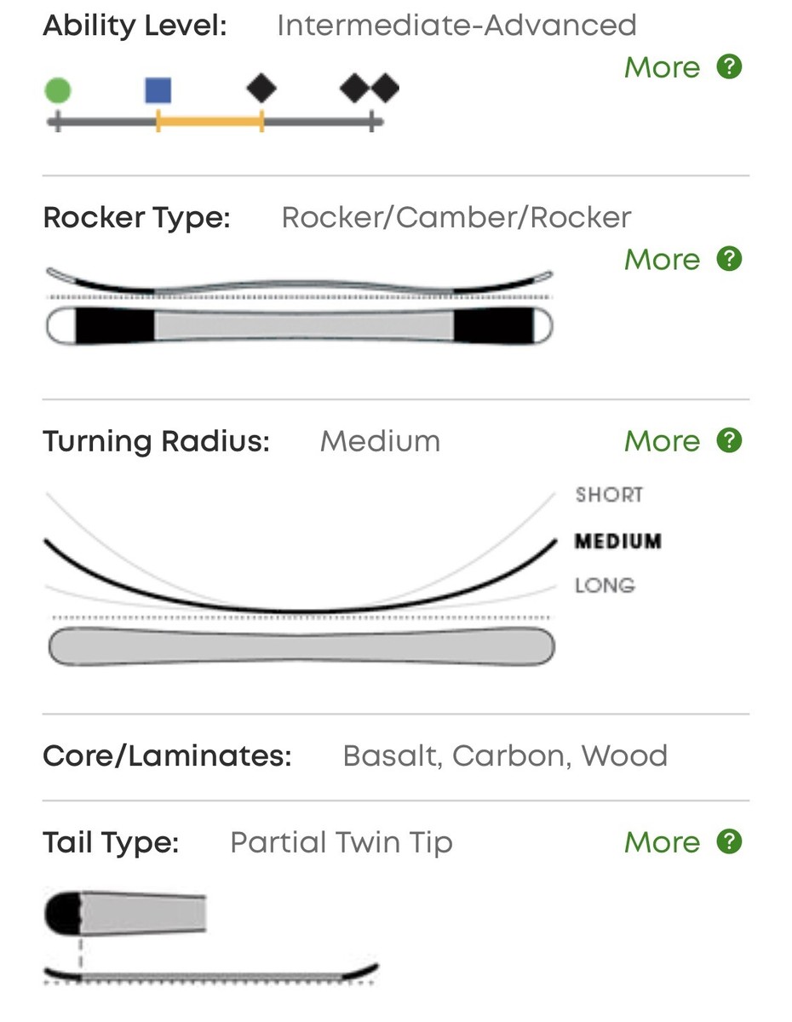The width and height of the screenshot is (792, 1022).
Task: Click the help icon beside Ability Level More
Action: coord(729,66)
